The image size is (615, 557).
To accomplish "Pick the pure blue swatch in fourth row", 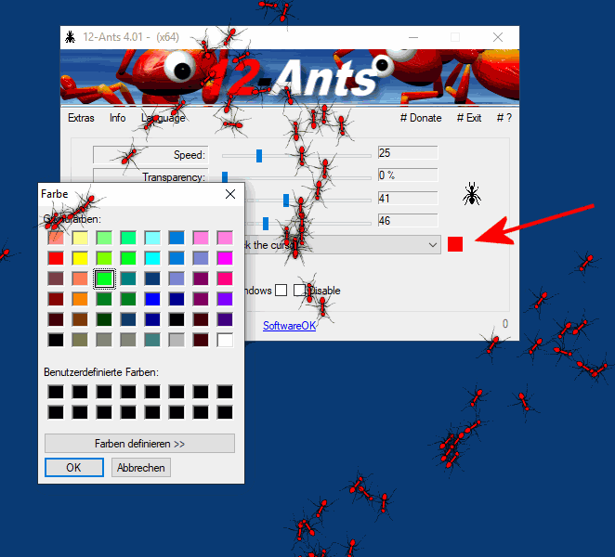I will pyautogui.click(x=152, y=299).
